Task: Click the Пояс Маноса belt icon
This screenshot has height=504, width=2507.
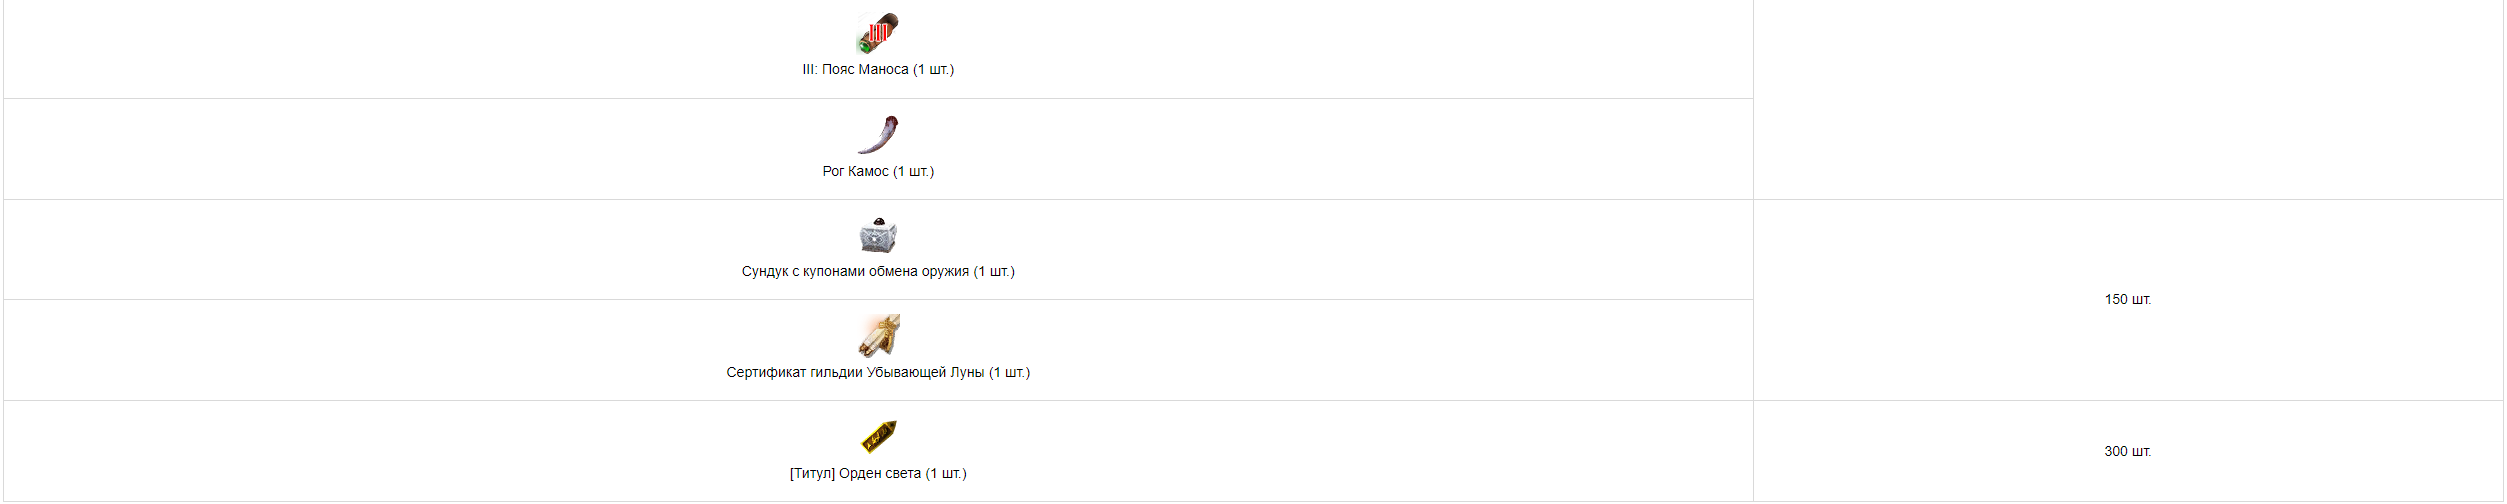Action: (x=878, y=34)
